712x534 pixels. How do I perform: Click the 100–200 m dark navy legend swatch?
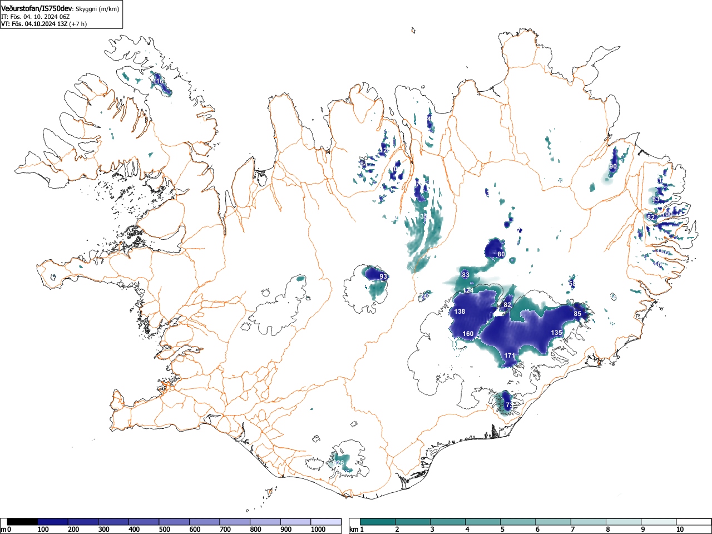[53, 522]
